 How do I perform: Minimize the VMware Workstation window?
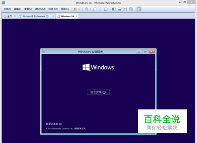[x=180, y=2]
